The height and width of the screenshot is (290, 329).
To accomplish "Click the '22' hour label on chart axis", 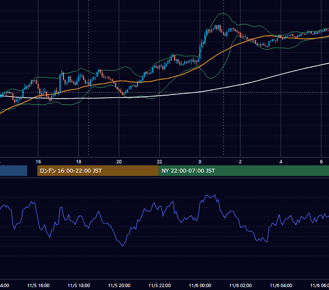I will (x=160, y=162).
